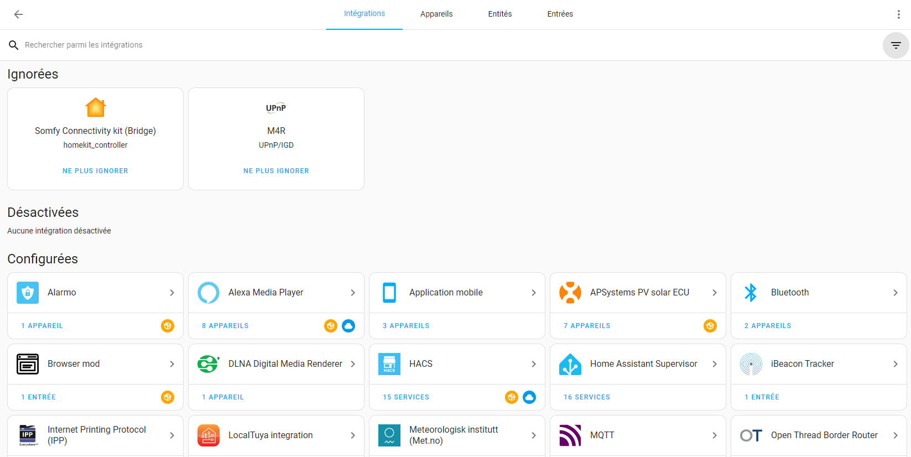
Task: Click the APSystems orange logo icon
Action: pyautogui.click(x=570, y=293)
